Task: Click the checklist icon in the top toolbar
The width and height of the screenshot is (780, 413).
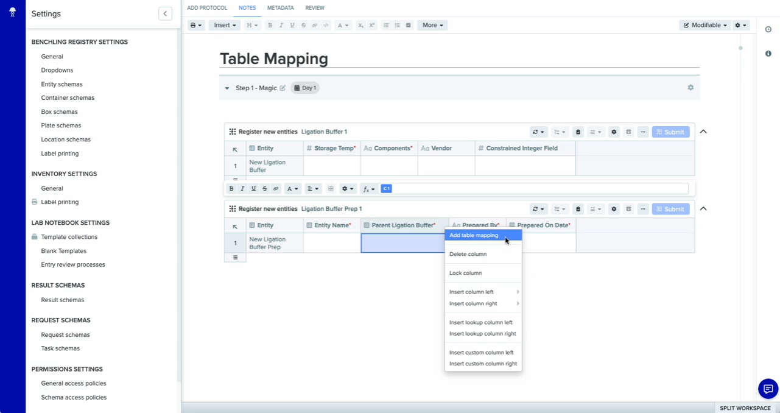Action: point(409,26)
